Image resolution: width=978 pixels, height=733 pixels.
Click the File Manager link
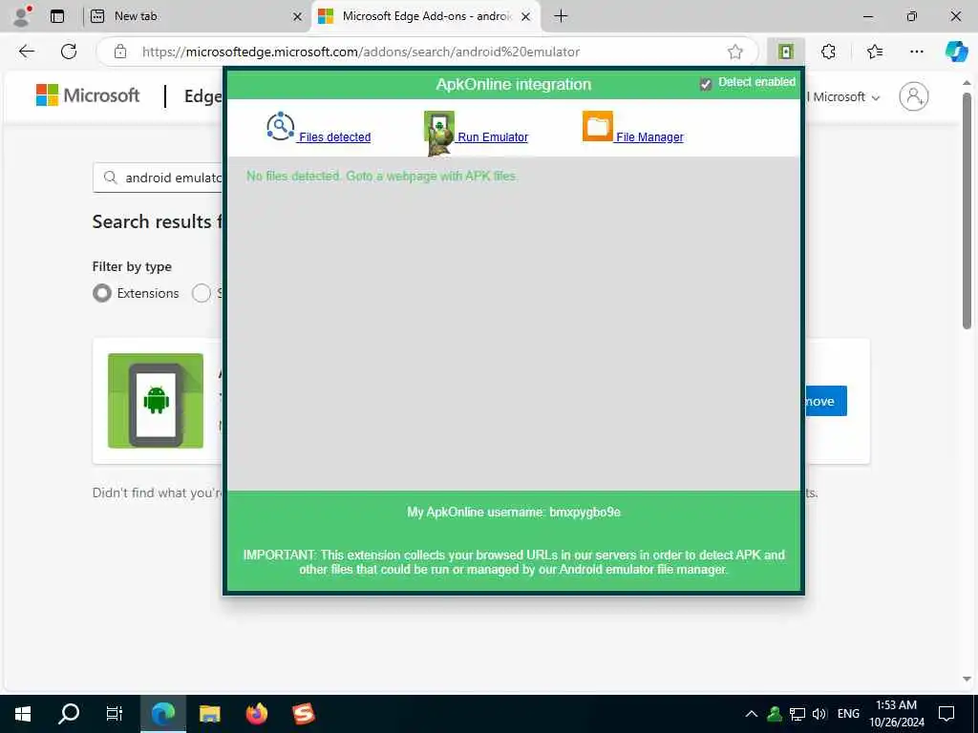649,137
